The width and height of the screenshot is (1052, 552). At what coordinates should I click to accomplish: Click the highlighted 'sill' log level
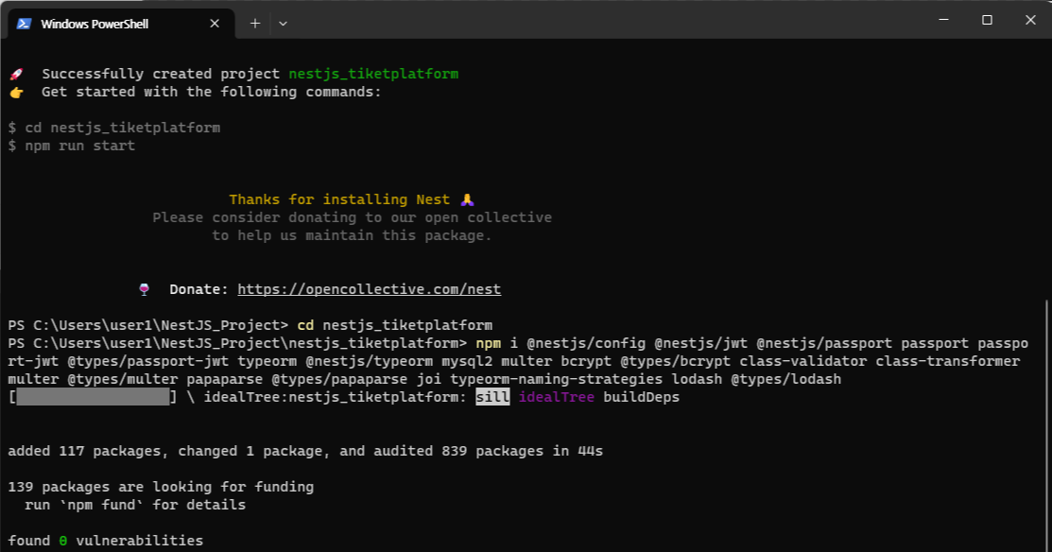(492, 397)
